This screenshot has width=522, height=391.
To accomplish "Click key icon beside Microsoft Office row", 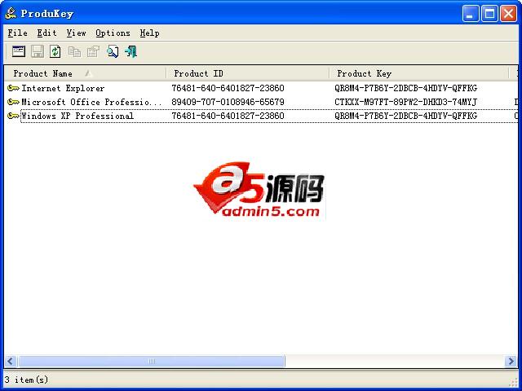I will coord(13,102).
